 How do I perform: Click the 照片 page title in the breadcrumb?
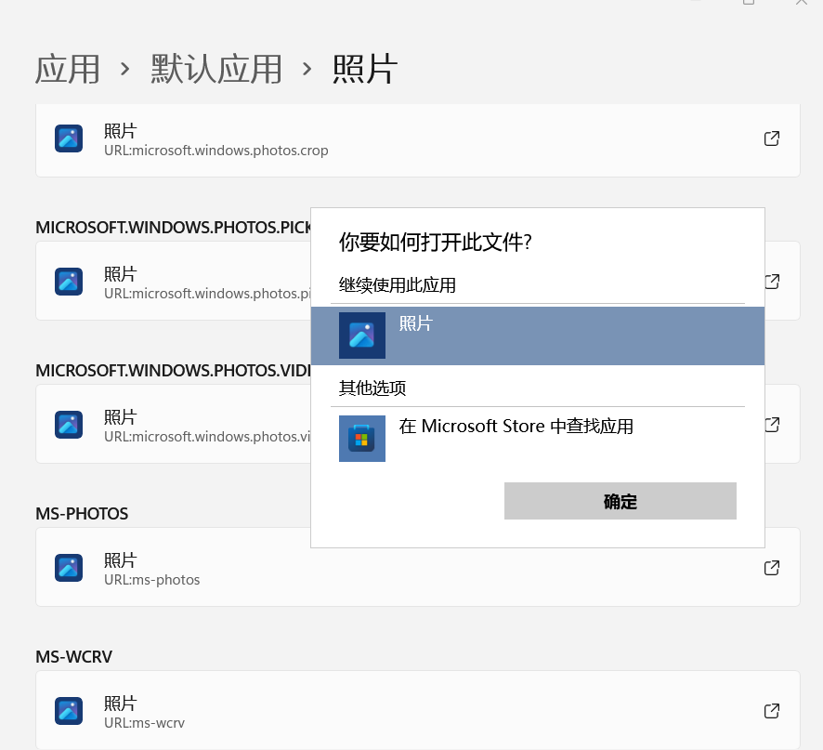click(365, 70)
